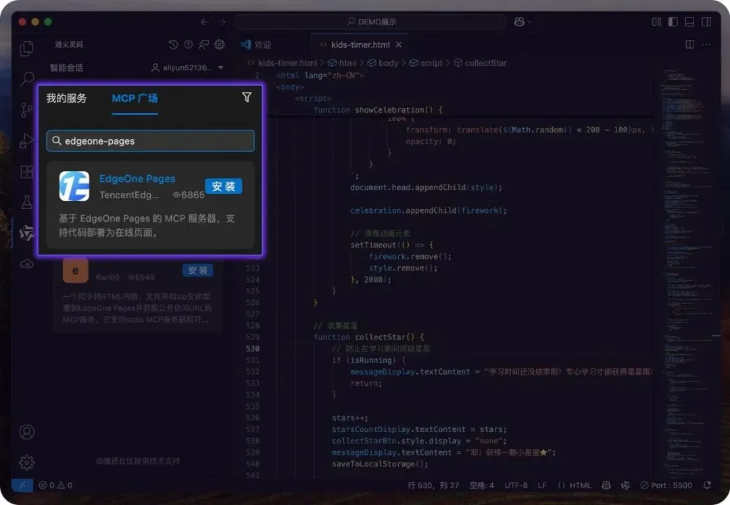730x505 pixels.
Task: Open the cloud upload icon in activity bar
Action: pos(26,264)
